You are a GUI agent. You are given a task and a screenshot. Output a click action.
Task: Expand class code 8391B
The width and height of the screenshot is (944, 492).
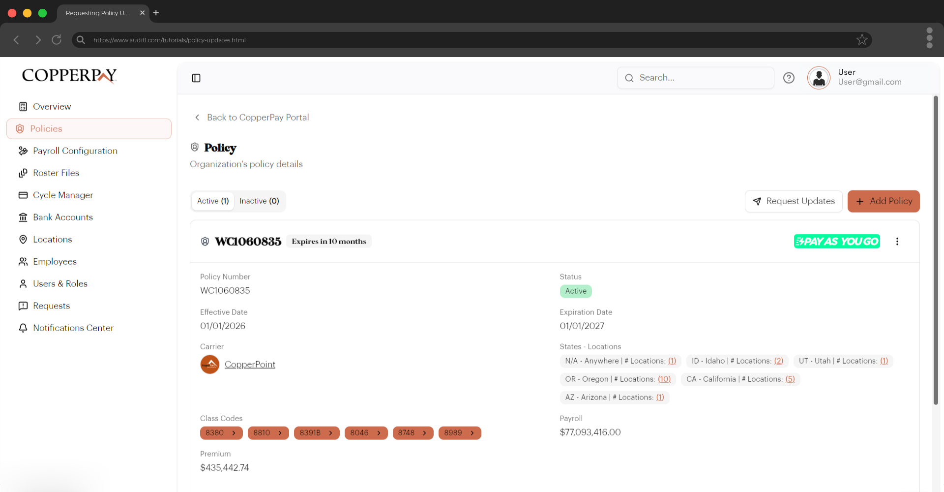[316, 433]
